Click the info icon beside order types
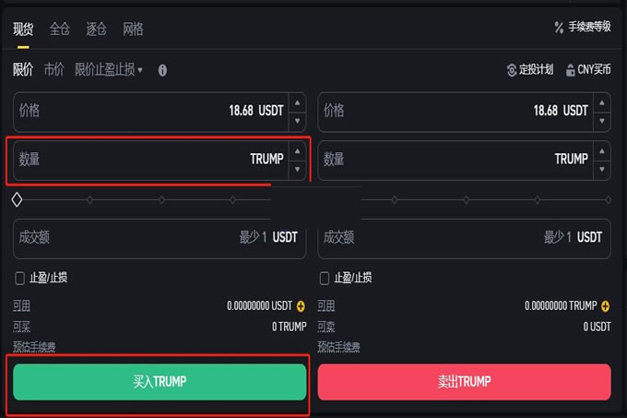627x418 pixels. coord(162,70)
